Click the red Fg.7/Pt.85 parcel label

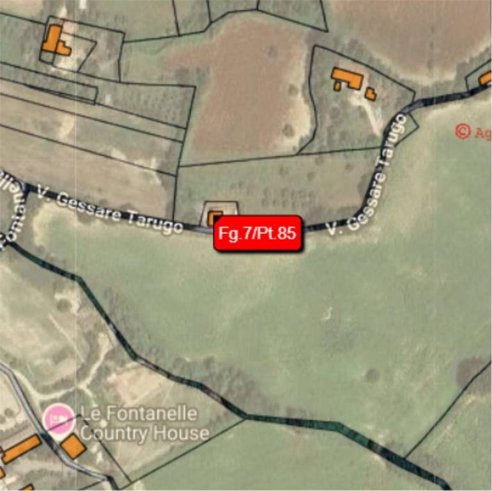[x=258, y=233]
